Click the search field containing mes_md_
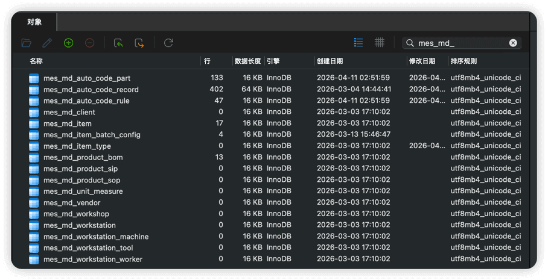Image resolution: width=548 pixels, height=280 pixels. tap(459, 43)
